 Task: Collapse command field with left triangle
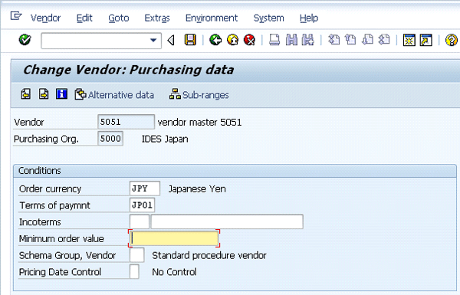[x=171, y=40]
